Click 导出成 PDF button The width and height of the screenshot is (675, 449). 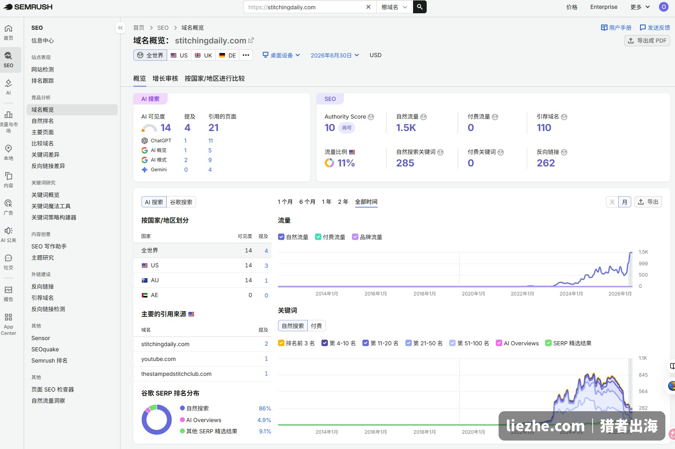[647, 41]
